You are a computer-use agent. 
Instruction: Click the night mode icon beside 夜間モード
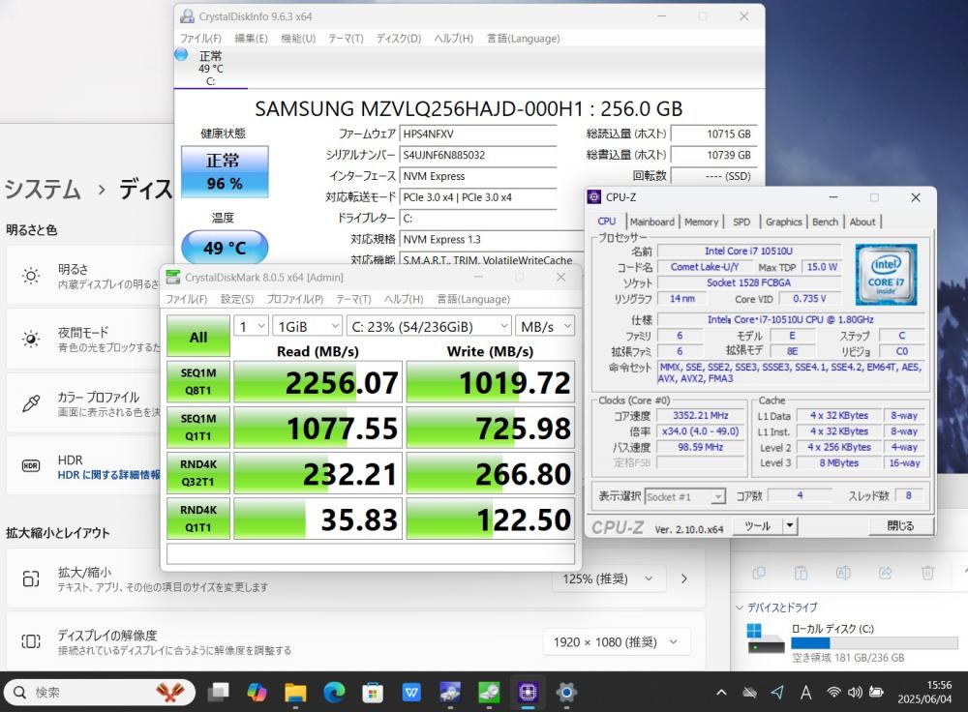pos(31,339)
